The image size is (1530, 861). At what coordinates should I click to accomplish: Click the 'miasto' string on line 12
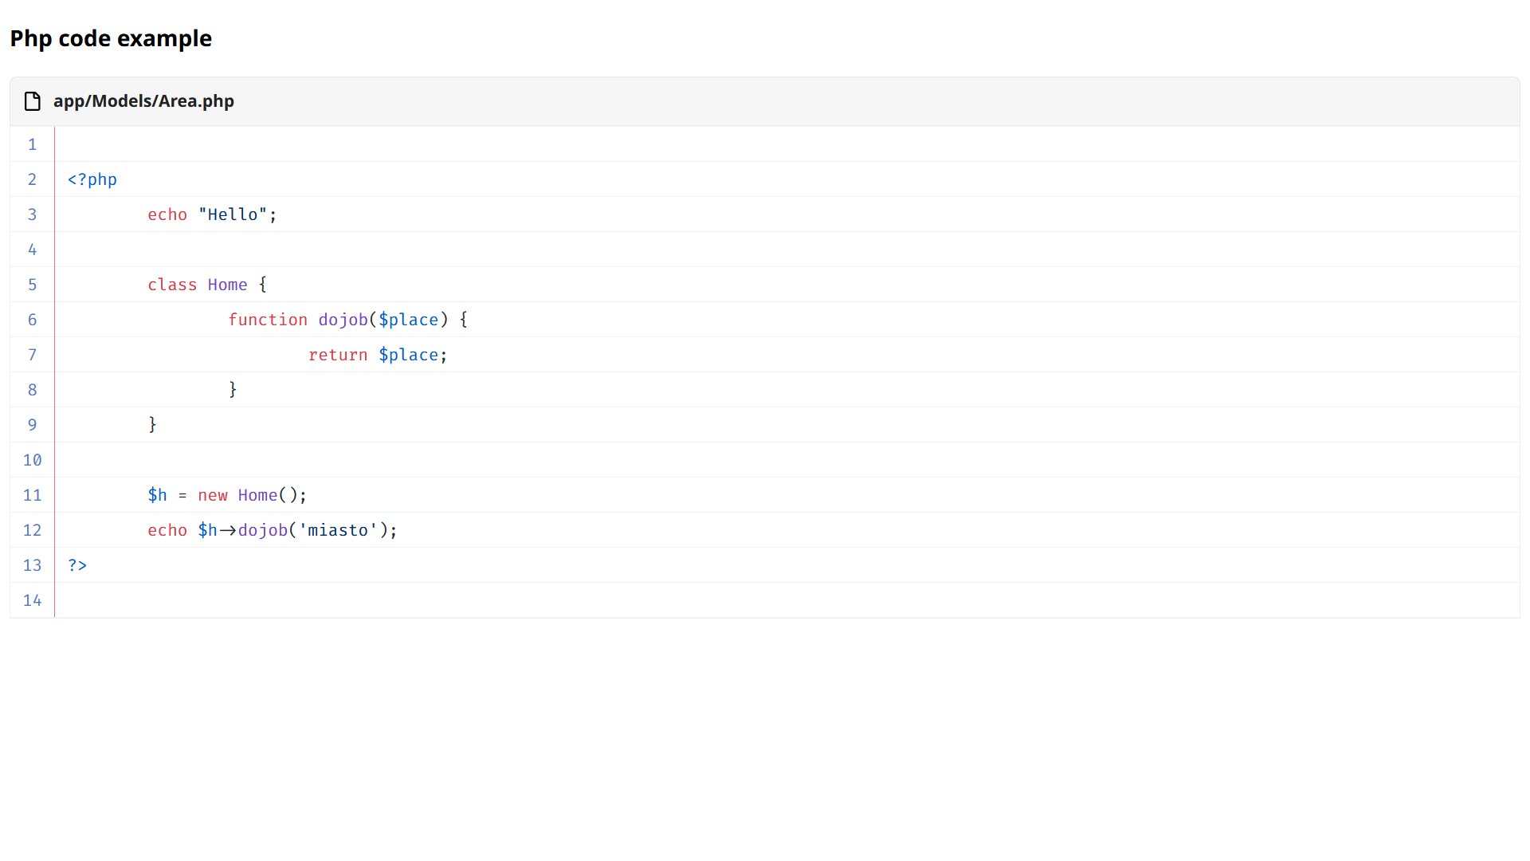coord(338,530)
